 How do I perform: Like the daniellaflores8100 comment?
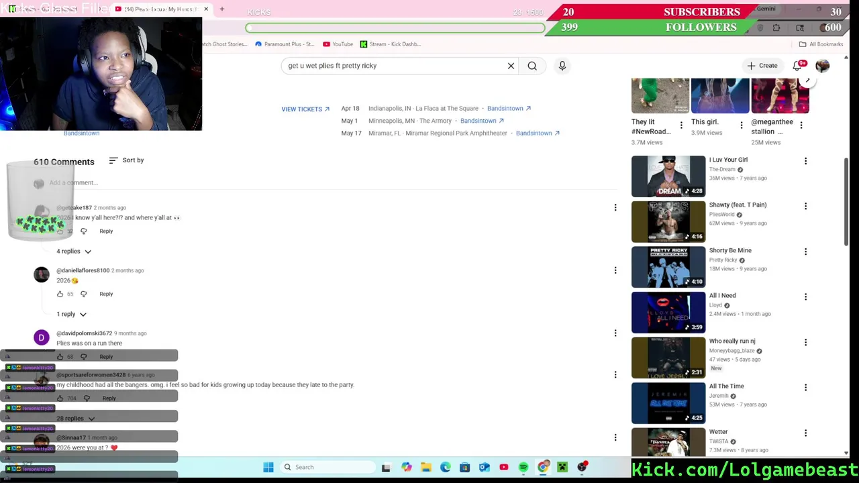click(x=60, y=294)
